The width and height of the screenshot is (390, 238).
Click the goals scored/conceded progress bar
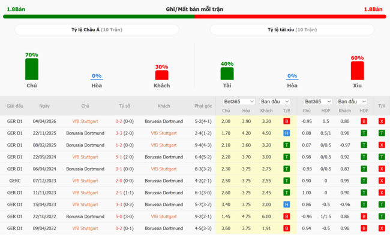click(194, 17)
